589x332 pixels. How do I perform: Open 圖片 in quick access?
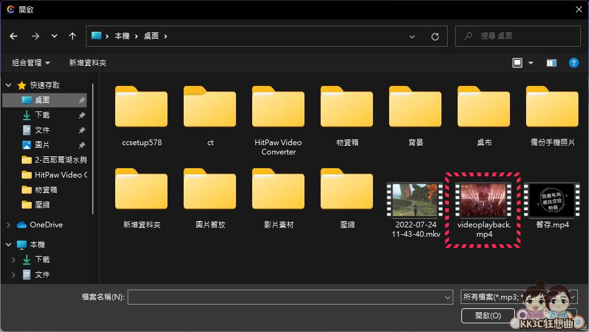[x=42, y=145]
